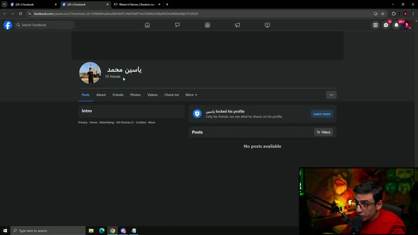The image size is (418, 235).
Task: Open Microsoft Edge from the taskbar
Action: [102, 231]
